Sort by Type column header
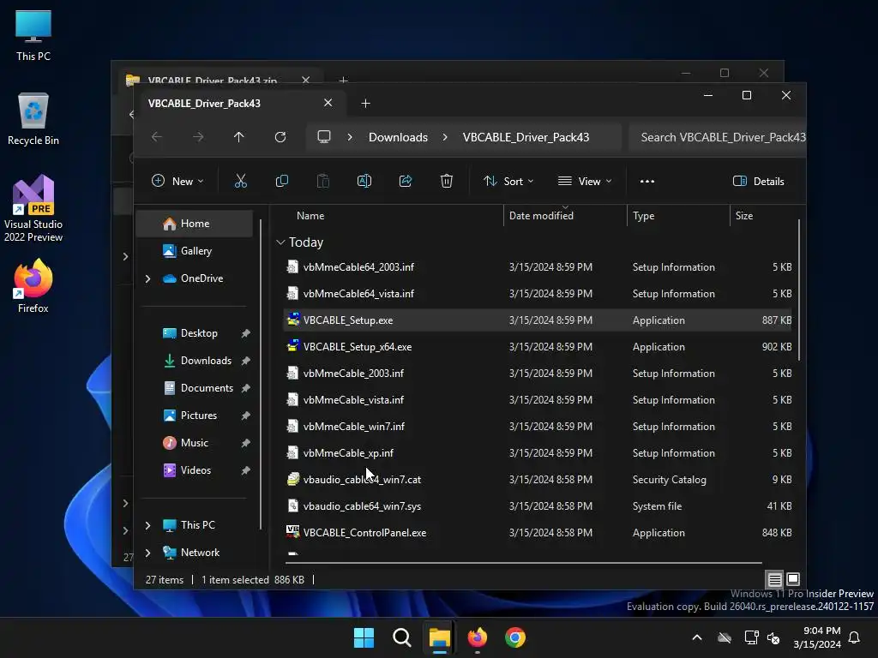Screen dimensions: 878x658 (x=643, y=216)
